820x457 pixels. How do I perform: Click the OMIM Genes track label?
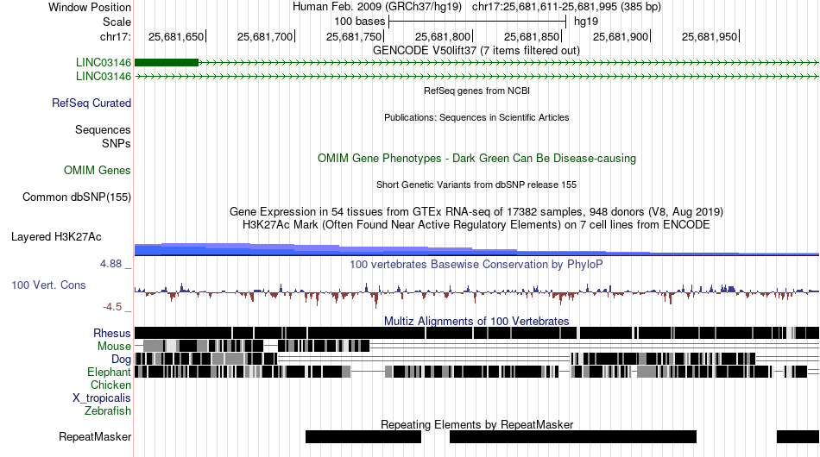98,170
